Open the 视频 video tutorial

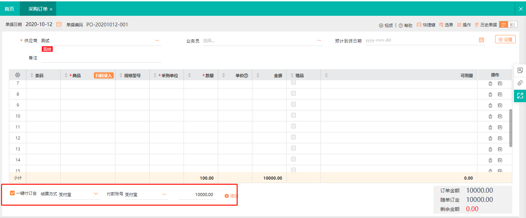click(386, 25)
